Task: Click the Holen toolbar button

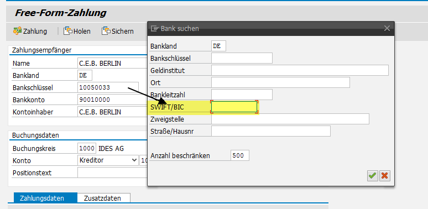Action: click(77, 31)
